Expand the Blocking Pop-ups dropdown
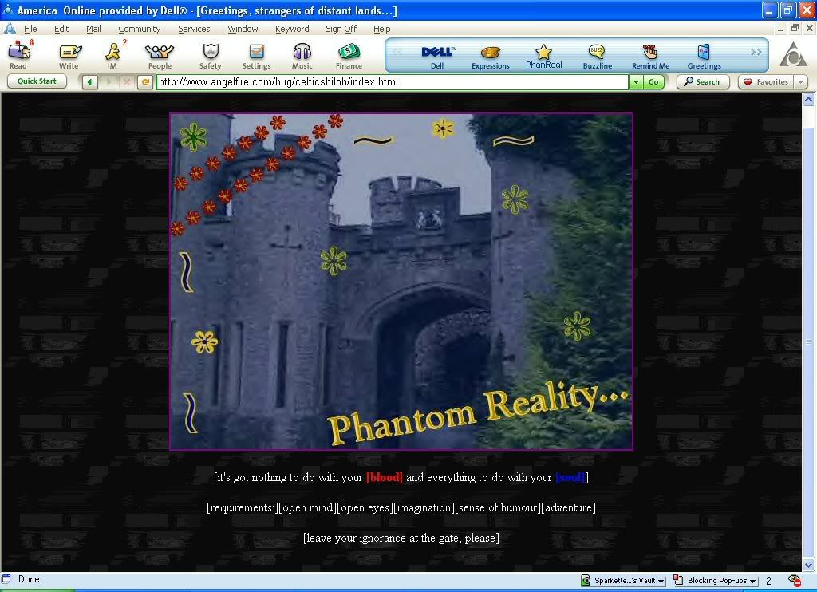This screenshot has width=817, height=592. click(x=752, y=581)
